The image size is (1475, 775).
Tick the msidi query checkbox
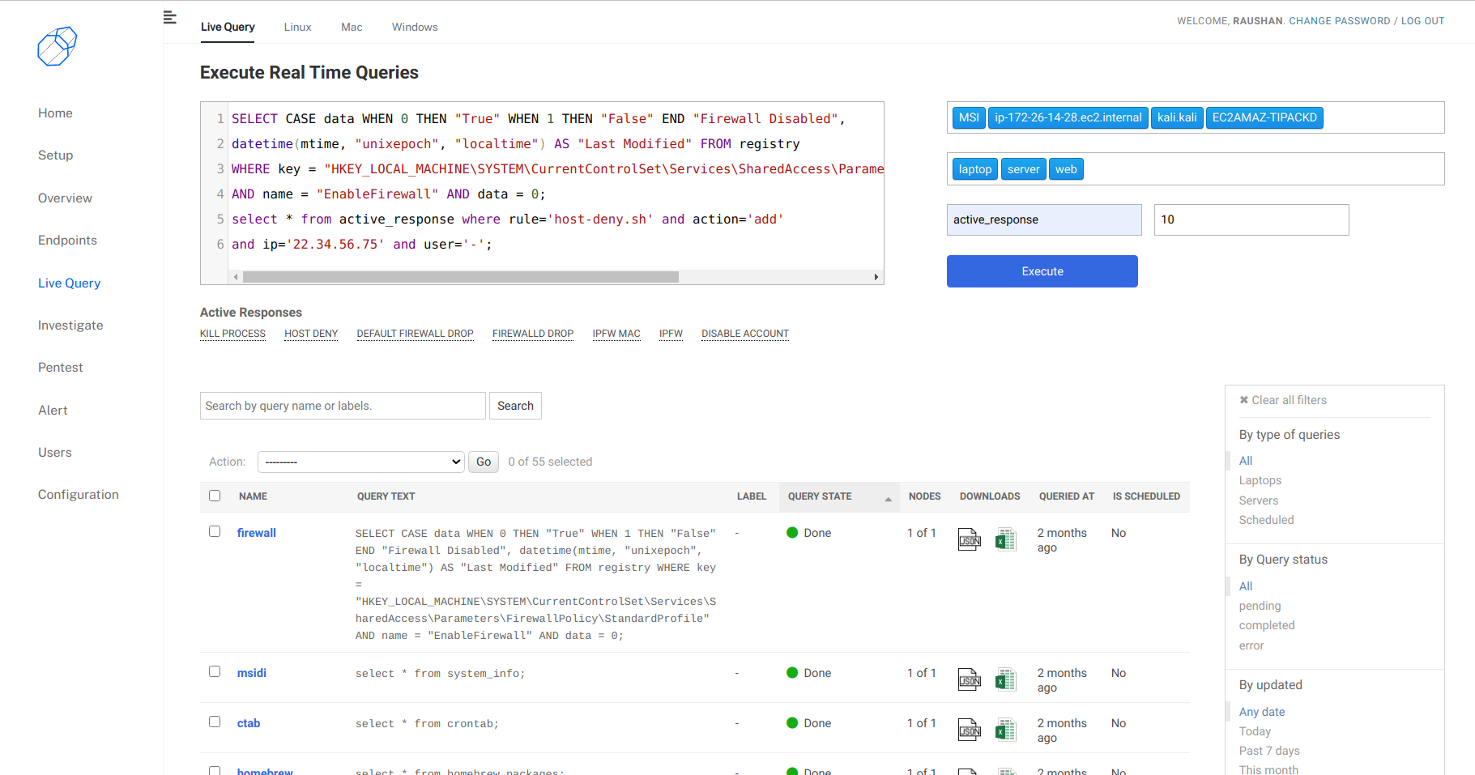tap(215, 671)
